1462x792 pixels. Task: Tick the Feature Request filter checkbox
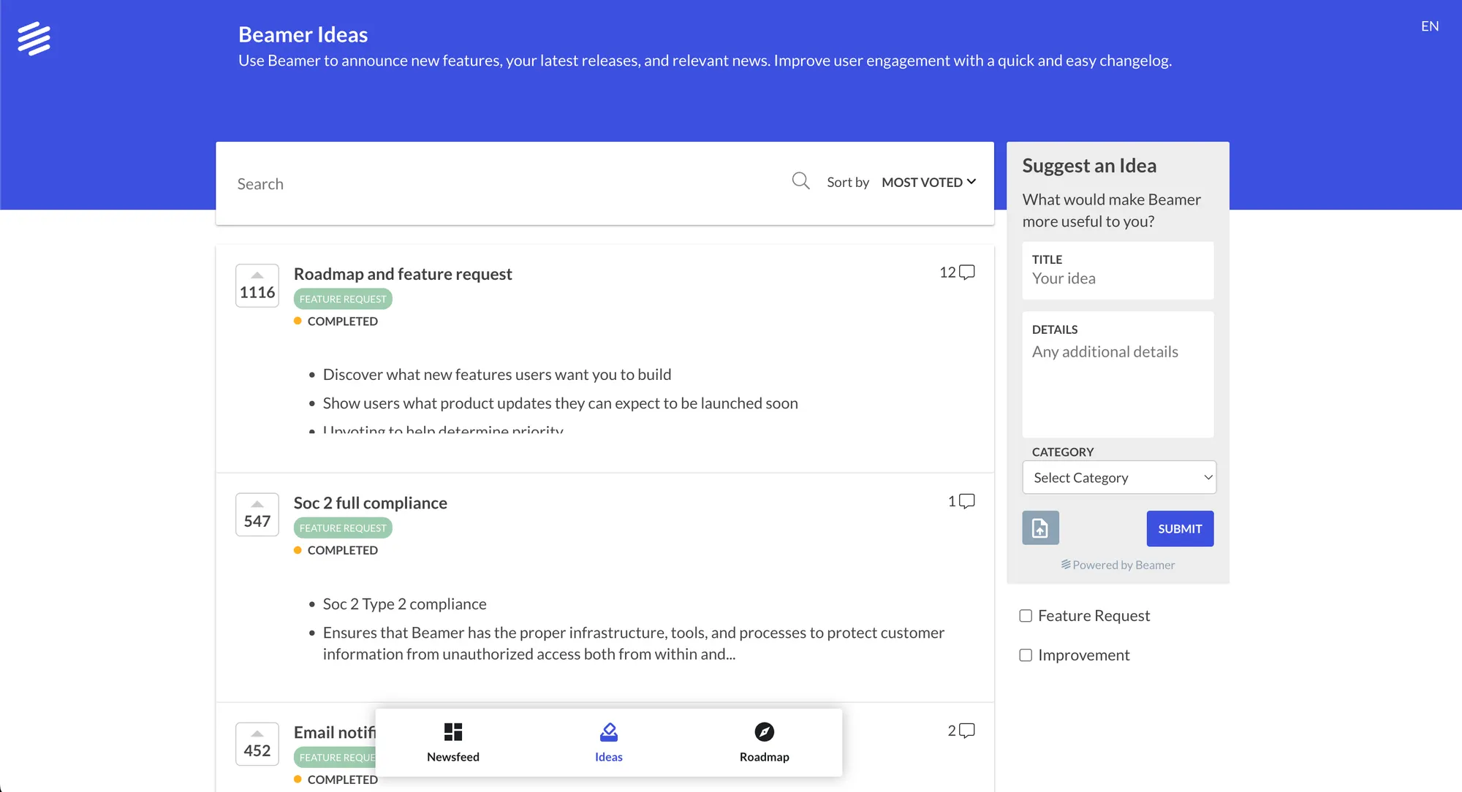tap(1026, 616)
